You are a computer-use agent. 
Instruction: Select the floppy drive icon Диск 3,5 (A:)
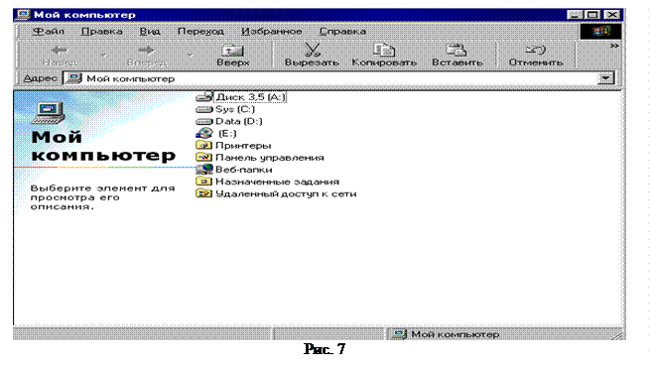203,97
